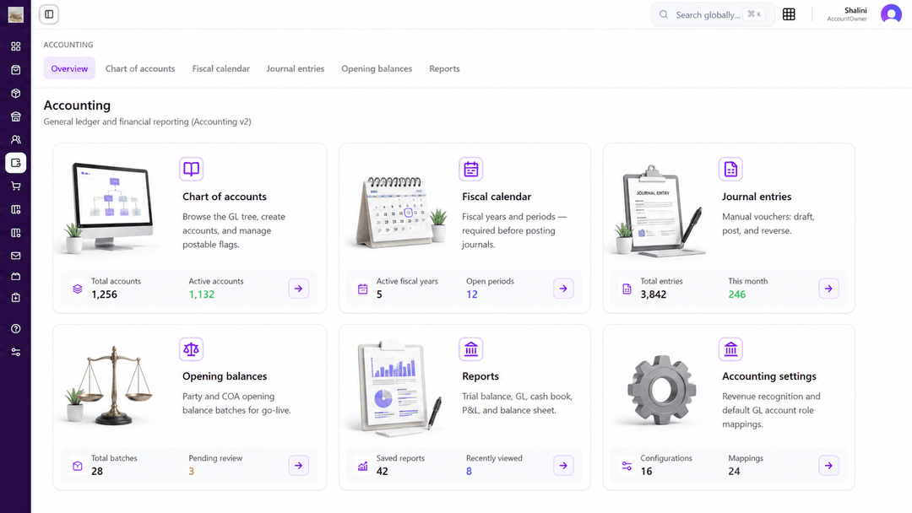Click the user avatar profile icon
This screenshot has height=513, width=912.
[x=891, y=14]
